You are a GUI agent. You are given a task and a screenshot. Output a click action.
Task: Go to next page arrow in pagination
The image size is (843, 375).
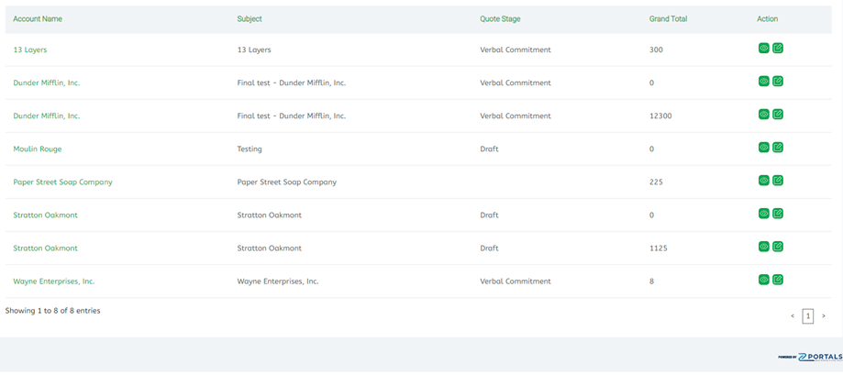coord(823,316)
